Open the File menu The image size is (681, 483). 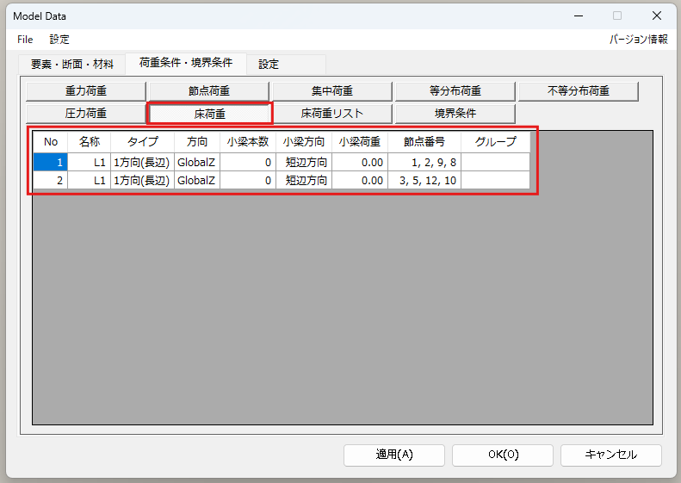25,40
